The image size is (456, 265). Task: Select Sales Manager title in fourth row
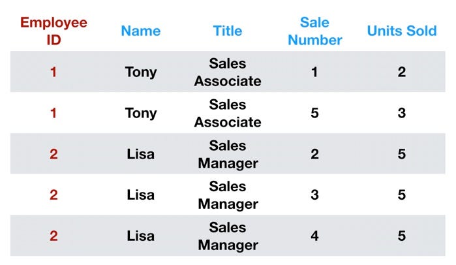point(228,195)
